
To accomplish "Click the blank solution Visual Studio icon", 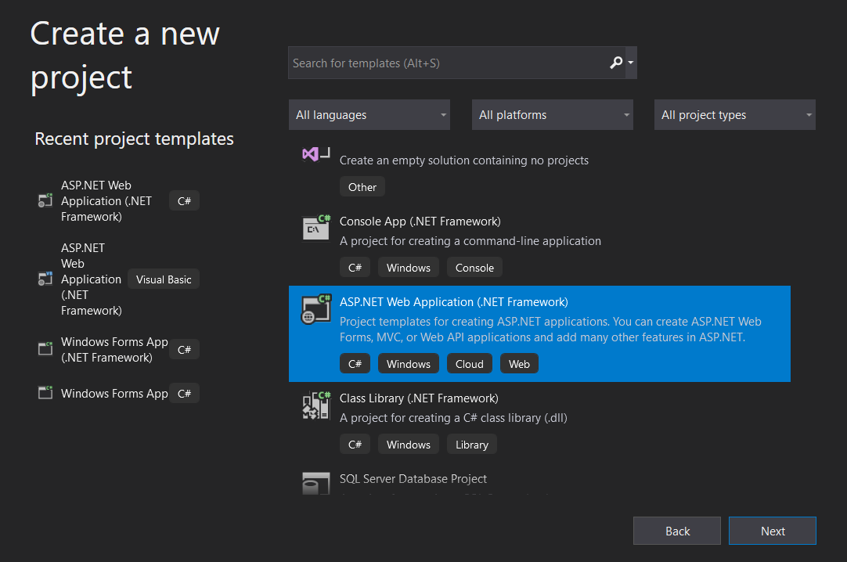I will coord(316,154).
